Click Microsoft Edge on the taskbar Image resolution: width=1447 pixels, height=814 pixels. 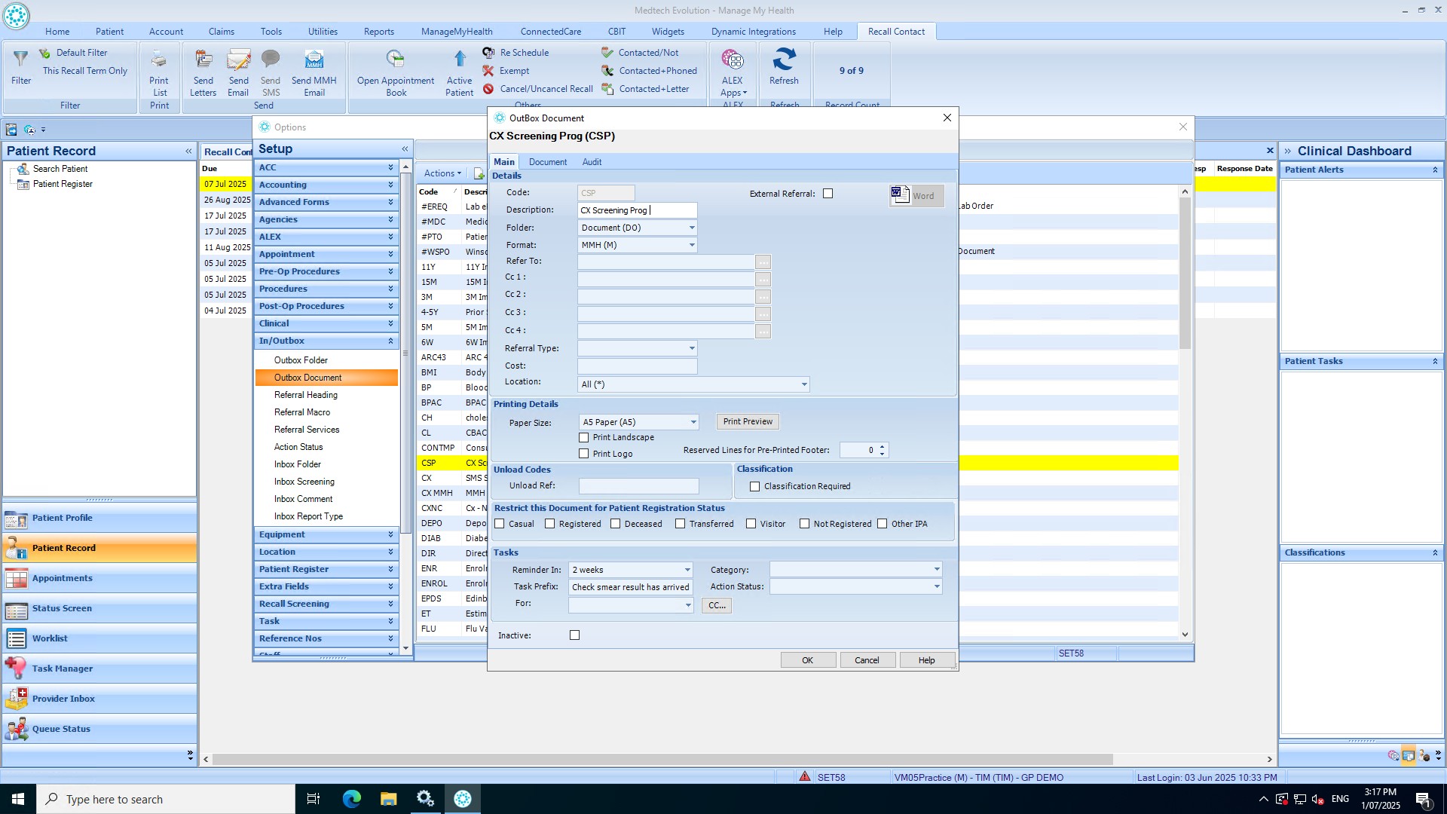pyautogui.click(x=351, y=799)
